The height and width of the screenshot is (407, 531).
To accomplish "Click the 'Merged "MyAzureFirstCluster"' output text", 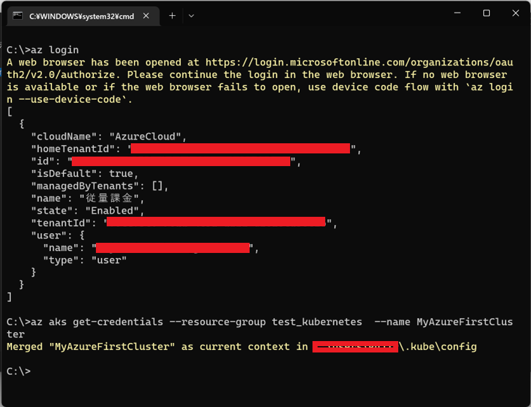I will (x=91, y=347).
